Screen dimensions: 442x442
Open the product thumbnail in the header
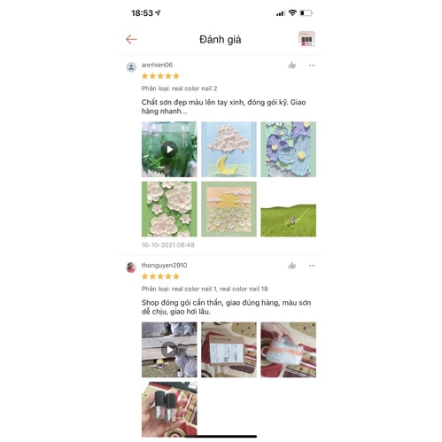click(306, 39)
